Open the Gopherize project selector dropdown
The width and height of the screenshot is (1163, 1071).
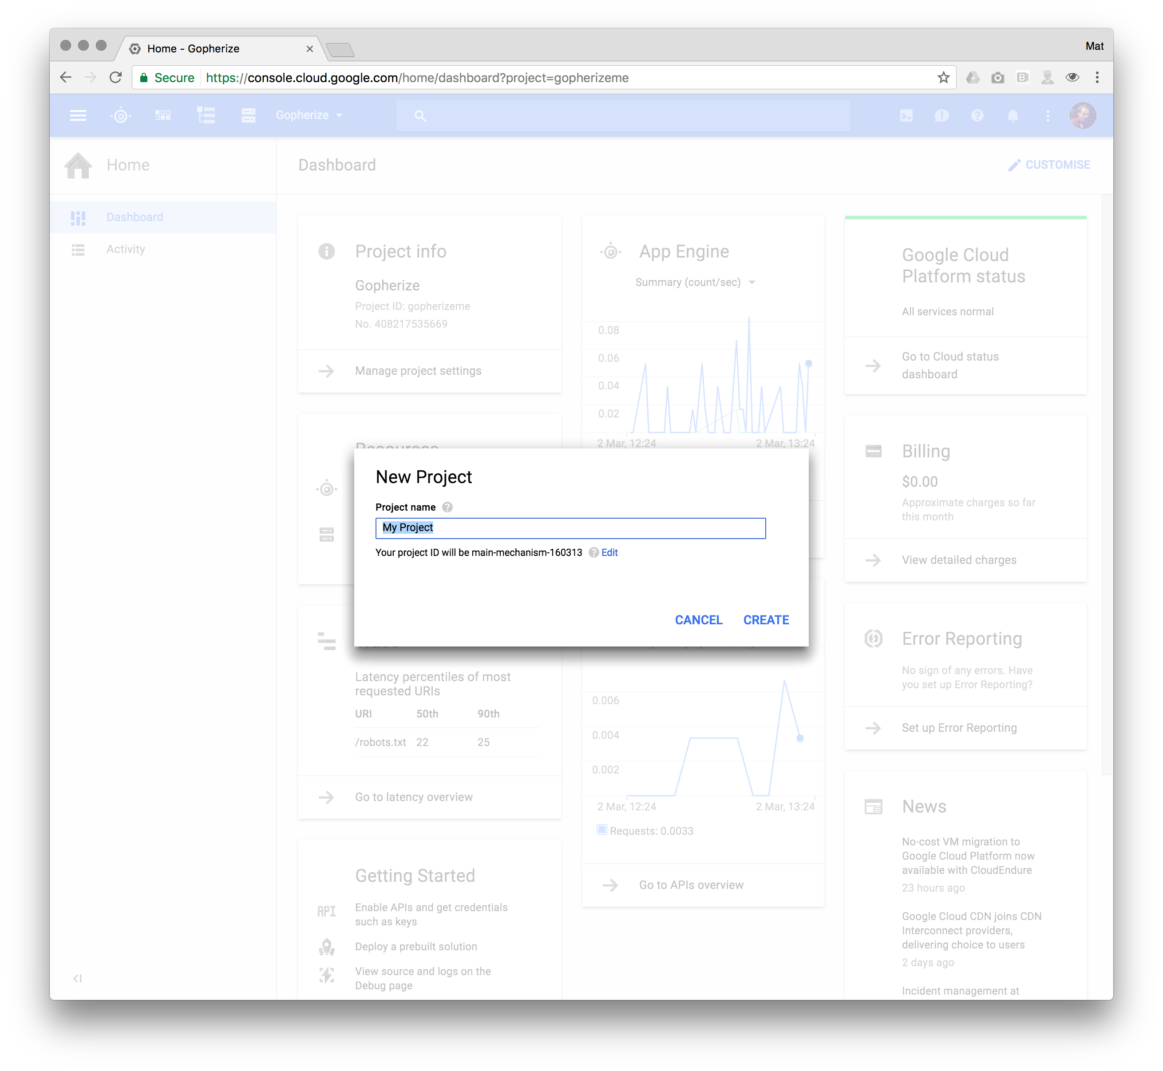pyautogui.click(x=309, y=115)
